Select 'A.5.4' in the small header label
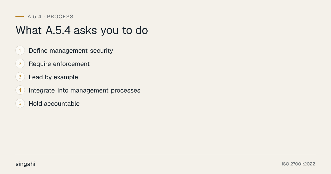This screenshot has width=331, height=174. click(34, 17)
